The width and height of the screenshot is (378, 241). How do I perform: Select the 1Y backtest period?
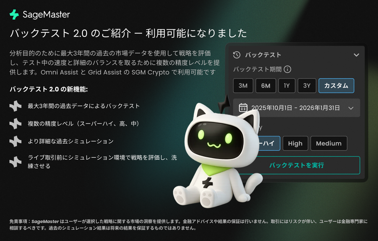(287, 86)
